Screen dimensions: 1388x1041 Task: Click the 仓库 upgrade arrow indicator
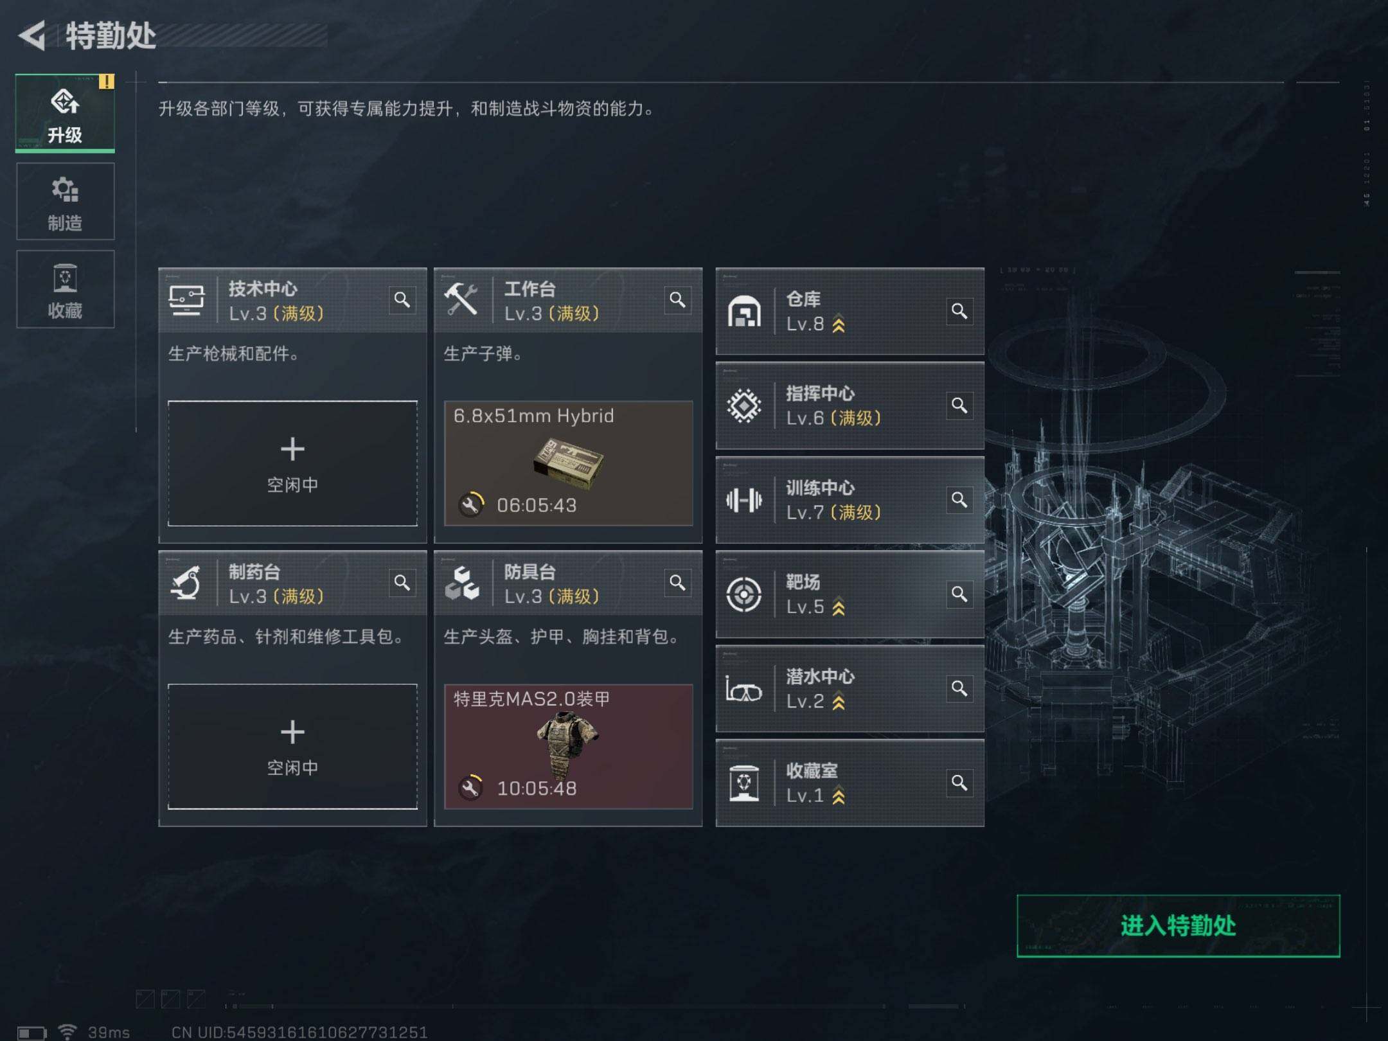click(839, 325)
